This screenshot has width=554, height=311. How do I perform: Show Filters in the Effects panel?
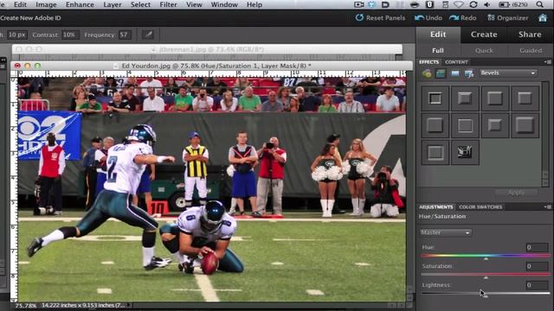[427, 73]
